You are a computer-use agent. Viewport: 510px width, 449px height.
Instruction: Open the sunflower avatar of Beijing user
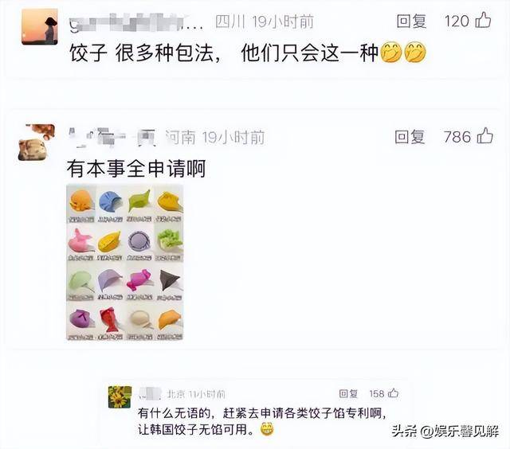pyautogui.click(x=120, y=397)
